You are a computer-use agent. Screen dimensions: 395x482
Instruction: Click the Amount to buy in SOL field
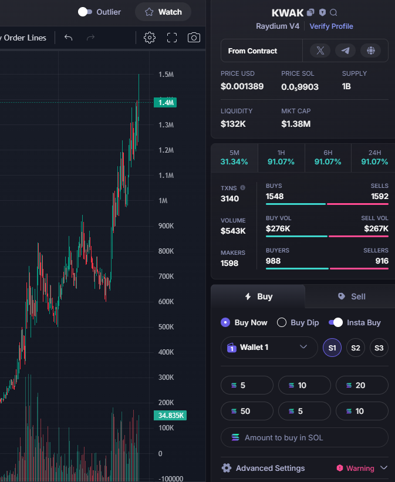304,437
